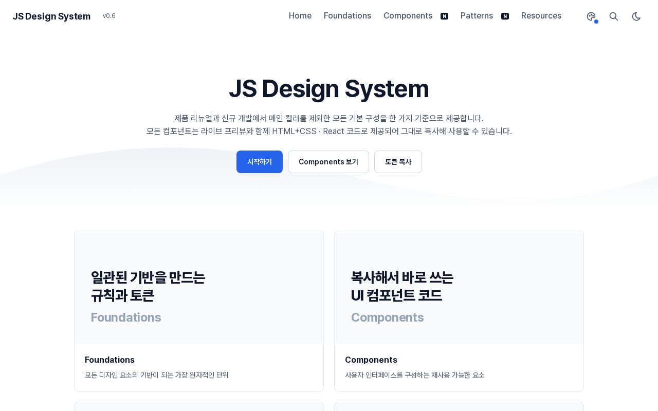Viewport: 658px width, 411px height.
Task: Click the blue 시작하기 button
Action: [260, 162]
